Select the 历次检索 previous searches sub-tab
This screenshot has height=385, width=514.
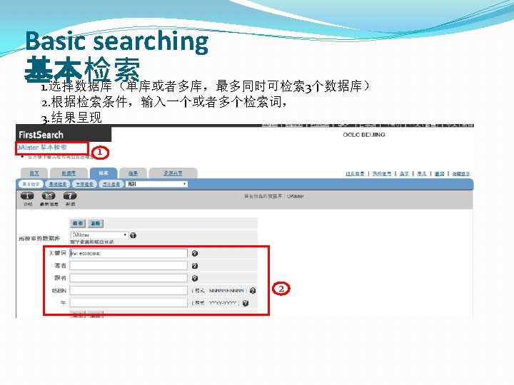pos(111,185)
